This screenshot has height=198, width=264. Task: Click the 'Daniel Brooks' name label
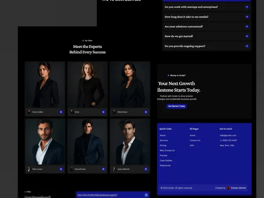click(x=81, y=169)
